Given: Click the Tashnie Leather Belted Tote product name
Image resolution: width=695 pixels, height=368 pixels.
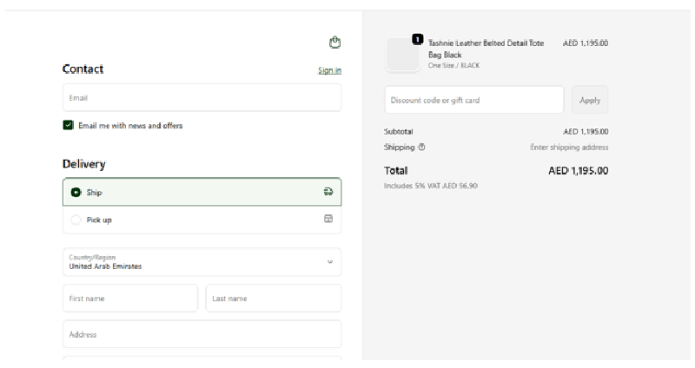Looking at the screenshot, I should (486, 49).
